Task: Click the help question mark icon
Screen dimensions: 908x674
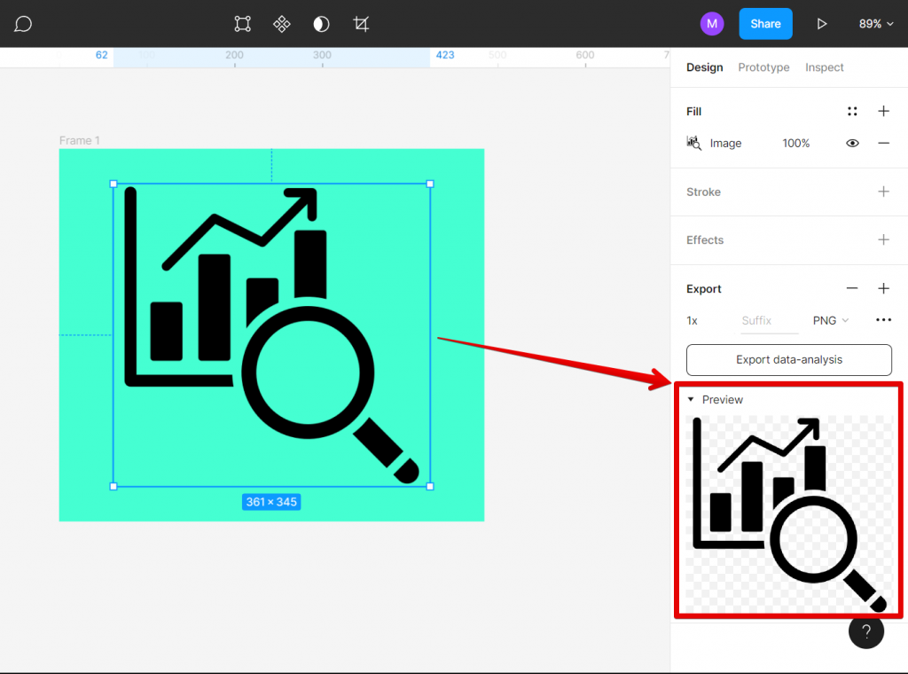Action: (866, 631)
